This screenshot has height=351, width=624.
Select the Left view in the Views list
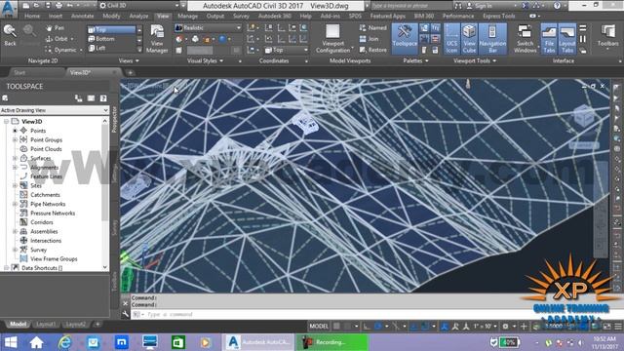point(111,48)
